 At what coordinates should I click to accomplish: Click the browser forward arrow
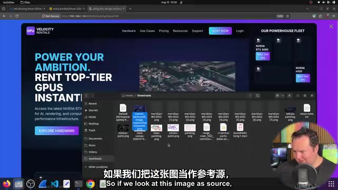click(11, 16)
